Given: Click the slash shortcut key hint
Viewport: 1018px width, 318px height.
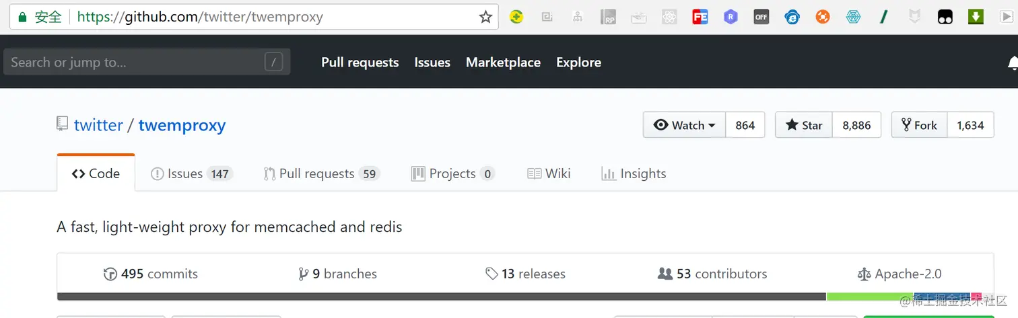Looking at the screenshot, I should click(273, 63).
